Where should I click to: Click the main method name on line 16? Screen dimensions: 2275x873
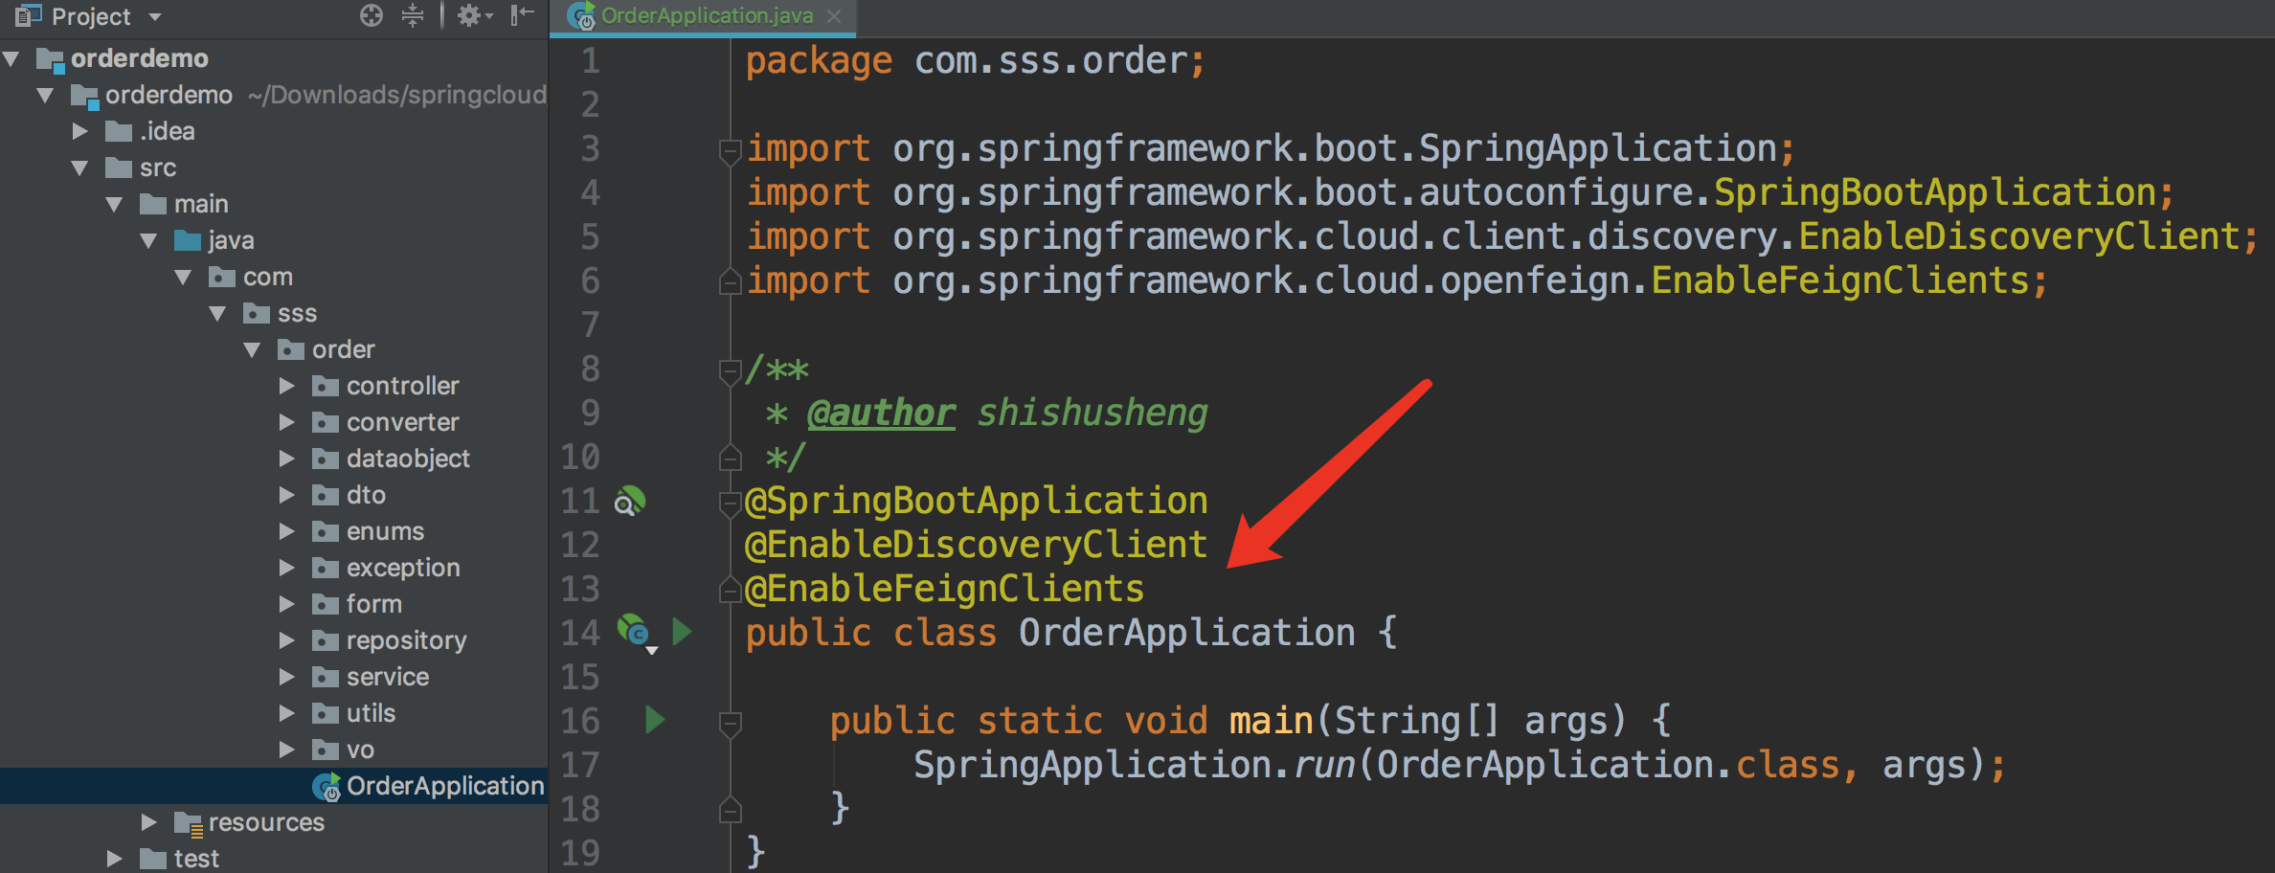(1271, 720)
